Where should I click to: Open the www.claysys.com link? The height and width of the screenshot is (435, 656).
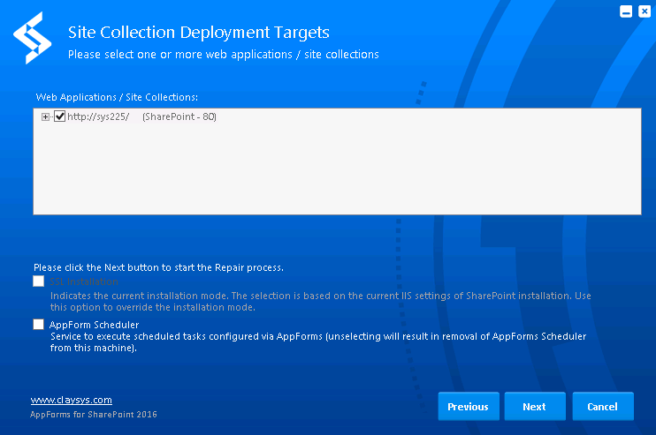pyautogui.click(x=71, y=400)
